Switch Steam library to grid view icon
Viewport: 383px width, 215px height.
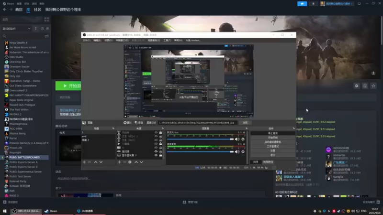click(46, 19)
